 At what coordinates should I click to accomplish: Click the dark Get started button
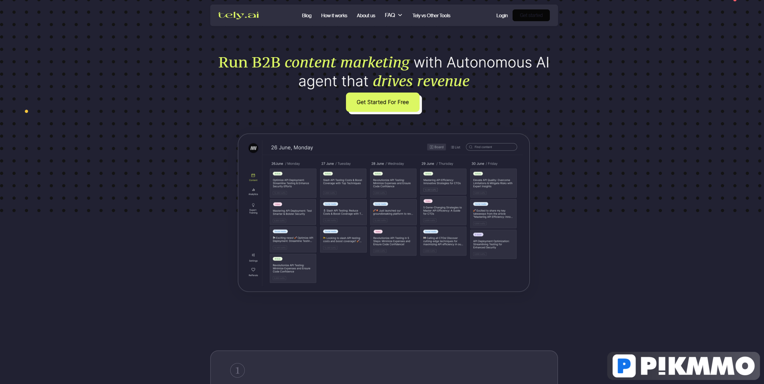531,15
